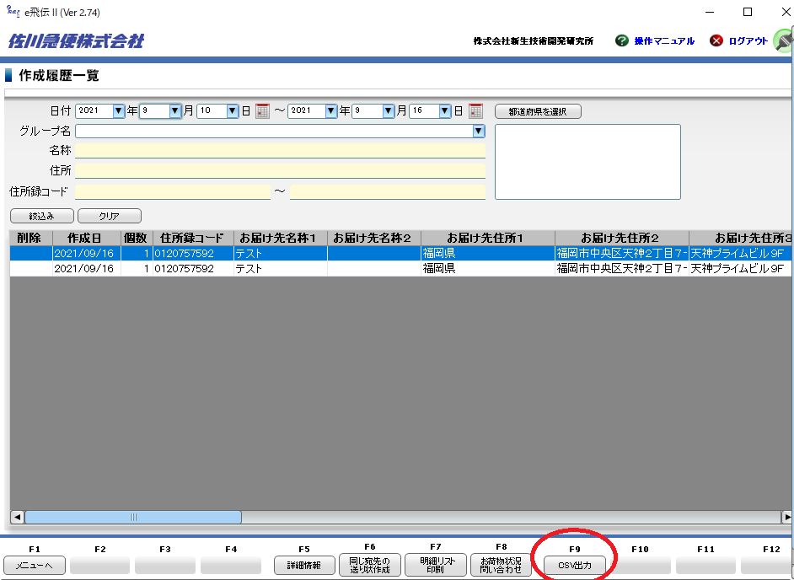Expand the end day 16 dropdown
This screenshot has height=580, width=794.
[x=444, y=110]
